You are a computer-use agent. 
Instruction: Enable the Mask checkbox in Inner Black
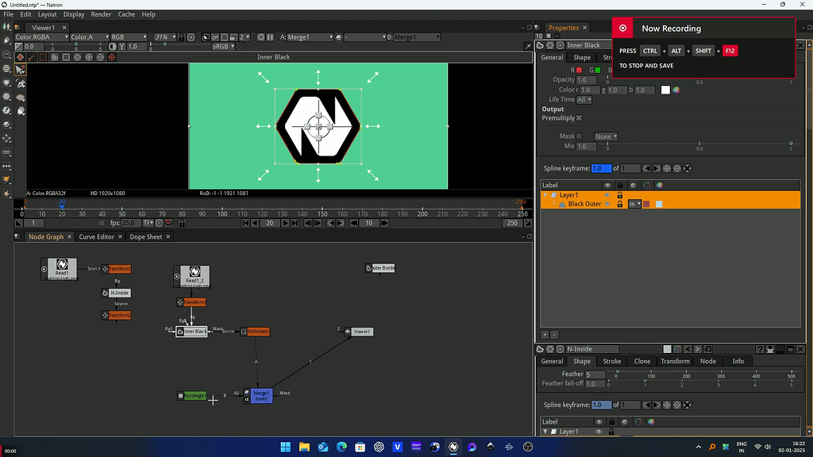pos(579,136)
